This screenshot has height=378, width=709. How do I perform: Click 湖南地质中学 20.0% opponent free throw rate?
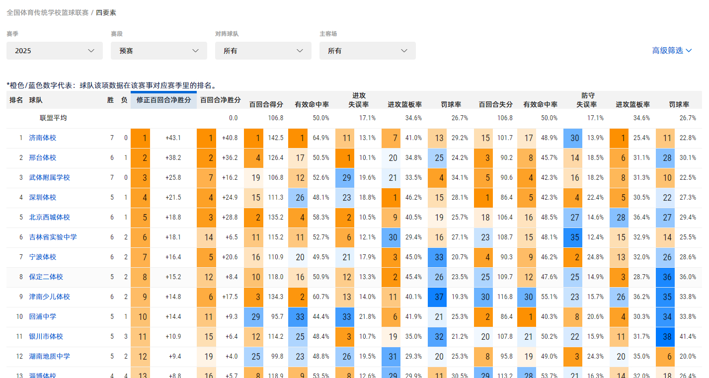688,357
